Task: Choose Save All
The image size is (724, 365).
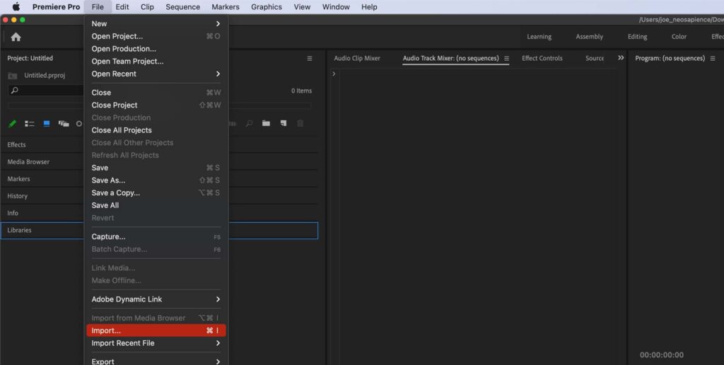Action: pyautogui.click(x=156, y=205)
